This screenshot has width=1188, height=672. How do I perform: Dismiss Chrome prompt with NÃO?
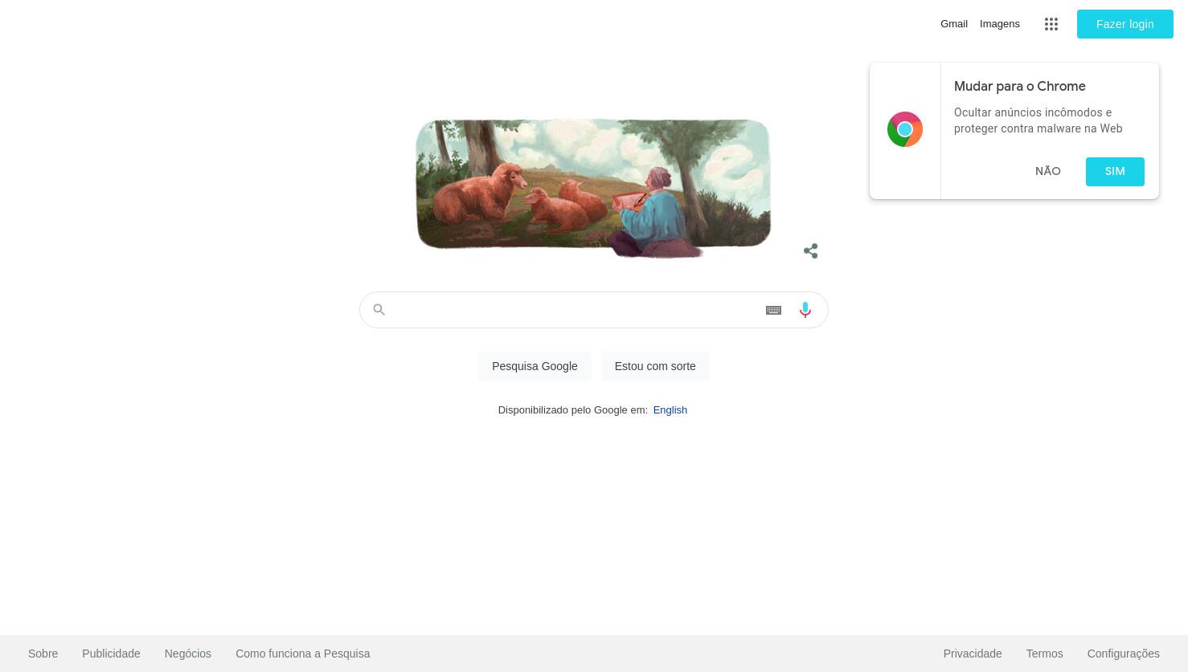(x=1048, y=171)
